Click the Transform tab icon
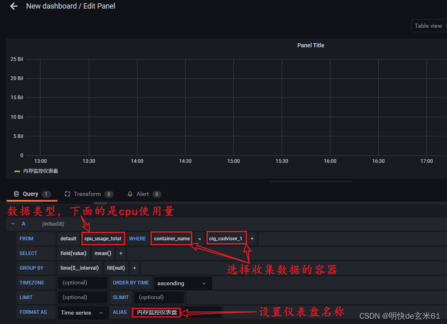This screenshot has width=447, height=324. (67, 194)
